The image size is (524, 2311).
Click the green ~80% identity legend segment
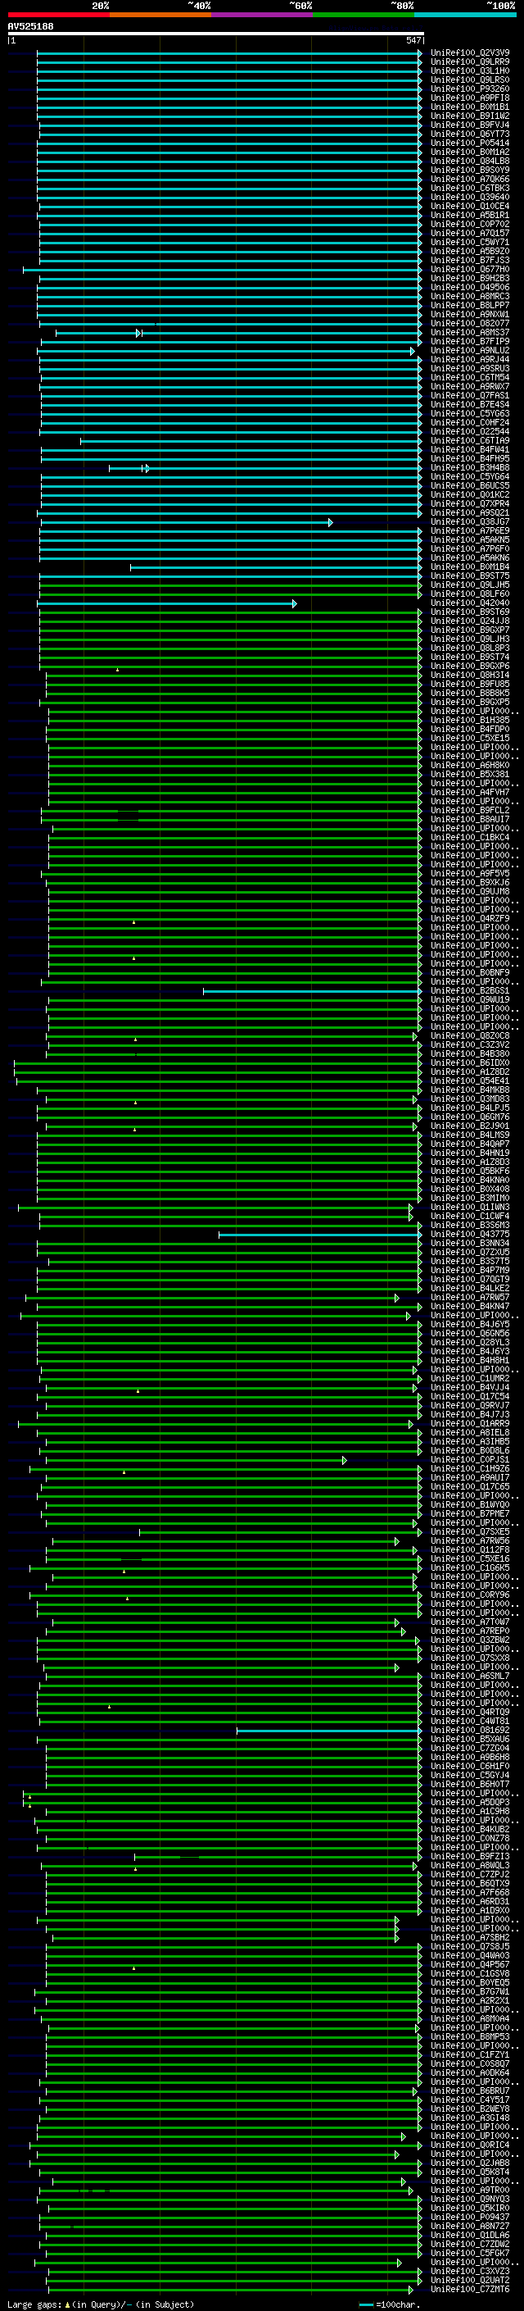coord(364,15)
